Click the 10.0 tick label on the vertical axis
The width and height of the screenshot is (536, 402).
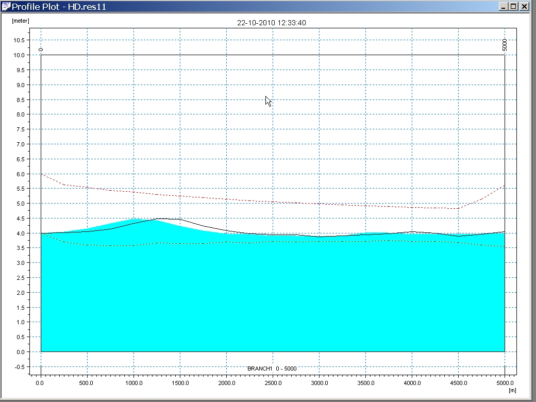point(19,55)
